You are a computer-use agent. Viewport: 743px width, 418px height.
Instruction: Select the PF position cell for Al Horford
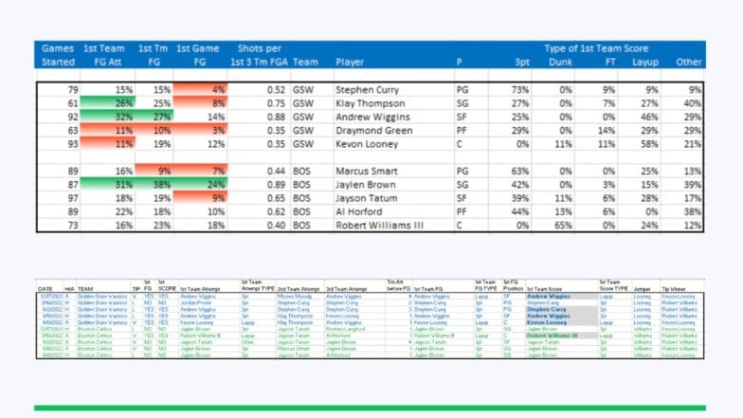(462, 212)
